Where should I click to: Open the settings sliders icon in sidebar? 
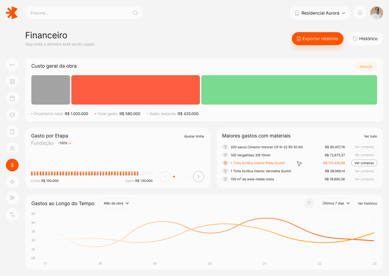pos(12,215)
